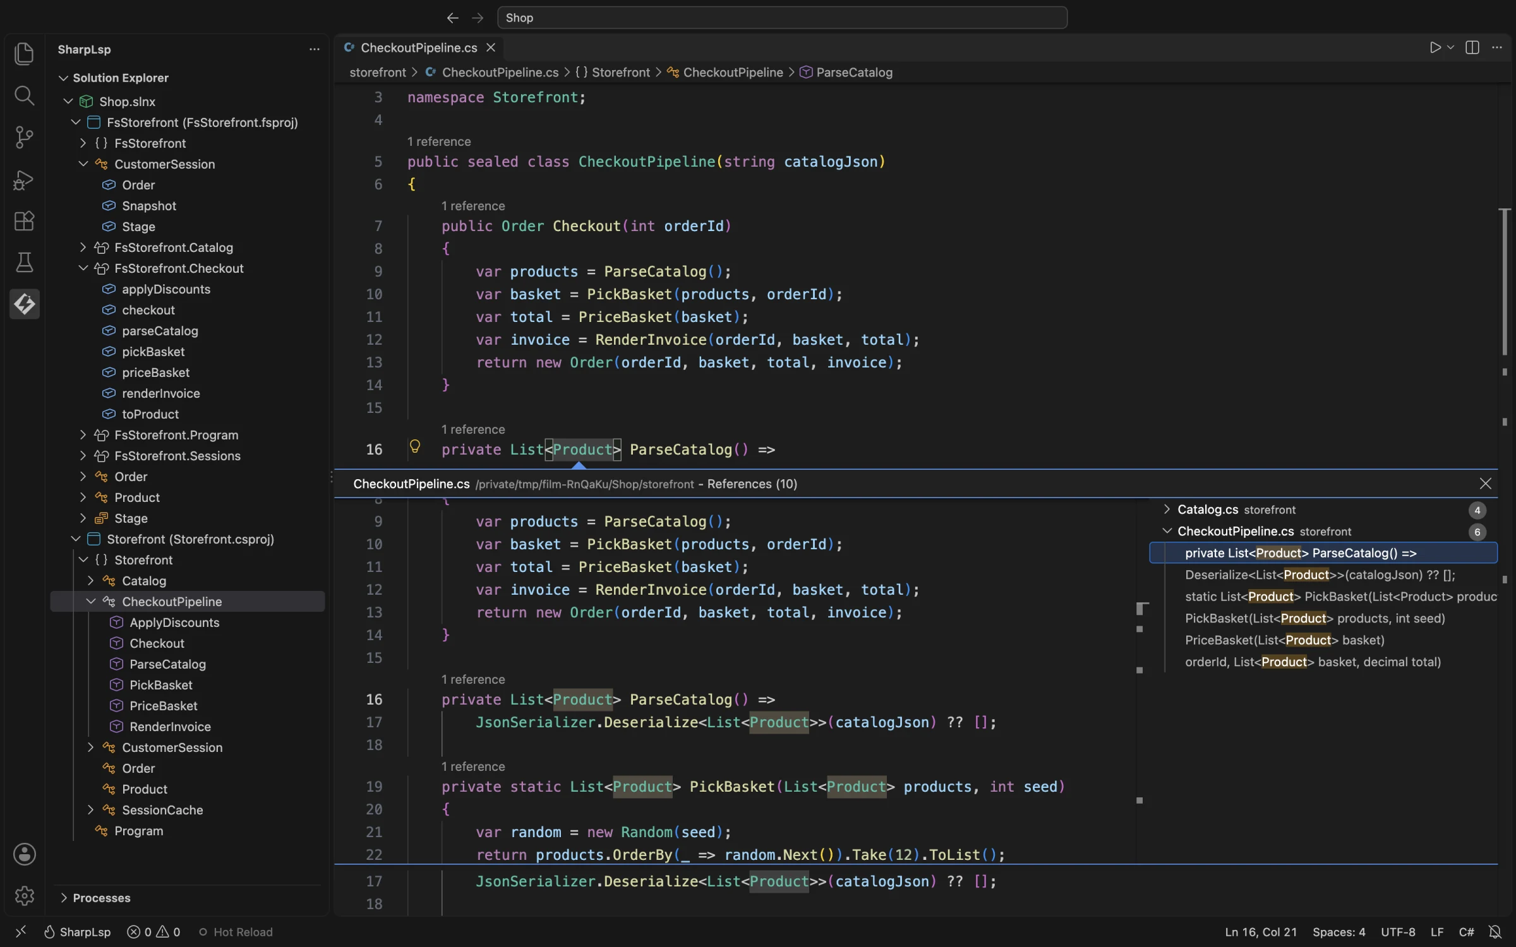The height and width of the screenshot is (947, 1516).
Task: Select RenderInvoice method under CheckoutPipeline
Action: (170, 727)
